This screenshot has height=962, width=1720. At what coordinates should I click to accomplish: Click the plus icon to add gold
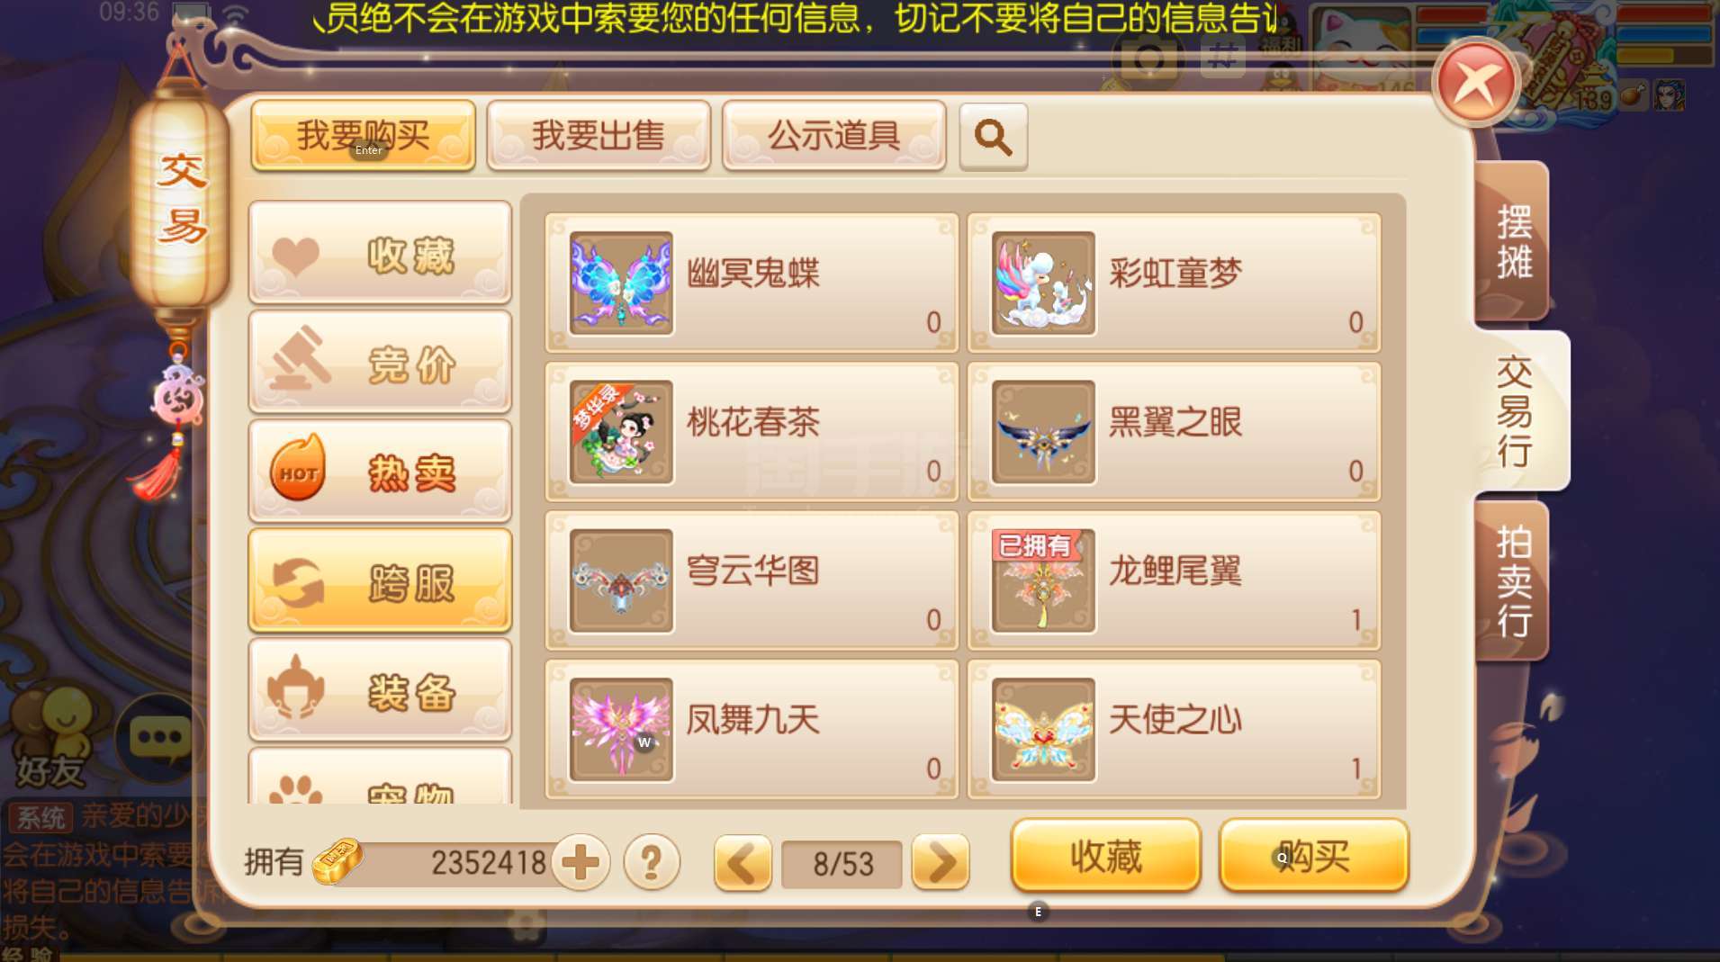tap(581, 861)
